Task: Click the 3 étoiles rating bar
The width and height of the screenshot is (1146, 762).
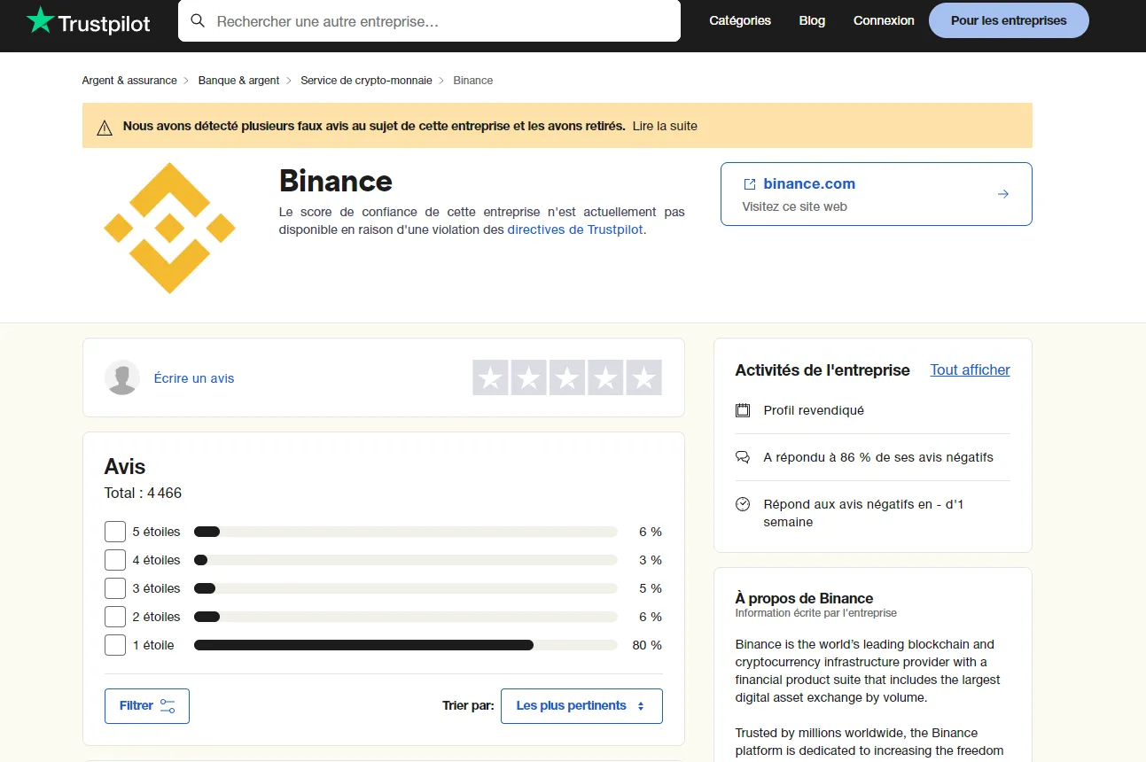Action: [x=406, y=588]
